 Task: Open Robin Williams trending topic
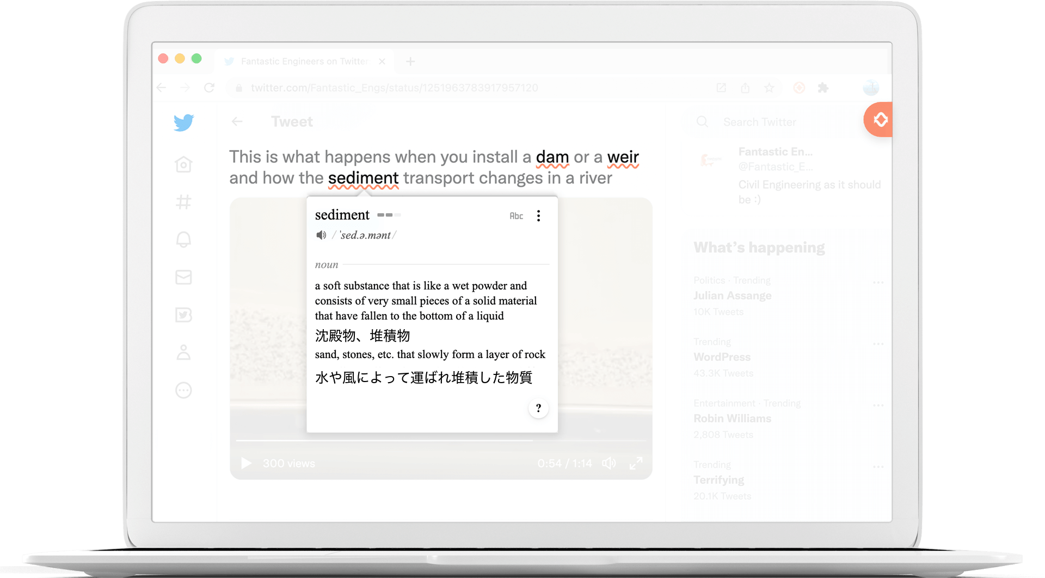click(x=732, y=419)
